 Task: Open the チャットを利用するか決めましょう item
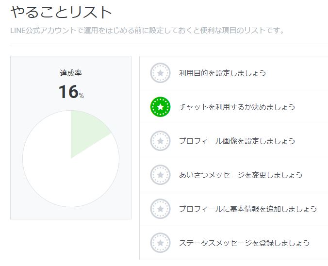pos(237,107)
